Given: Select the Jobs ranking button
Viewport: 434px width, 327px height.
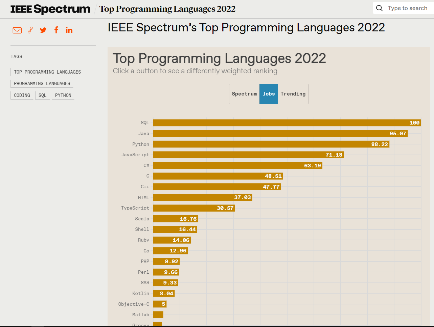Looking at the screenshot, I should tap(269, 94).
